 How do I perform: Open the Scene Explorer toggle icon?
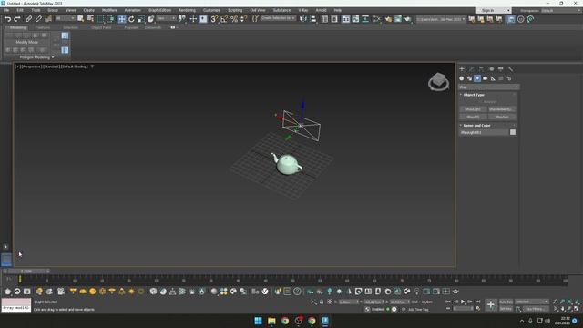click(324, 19)
